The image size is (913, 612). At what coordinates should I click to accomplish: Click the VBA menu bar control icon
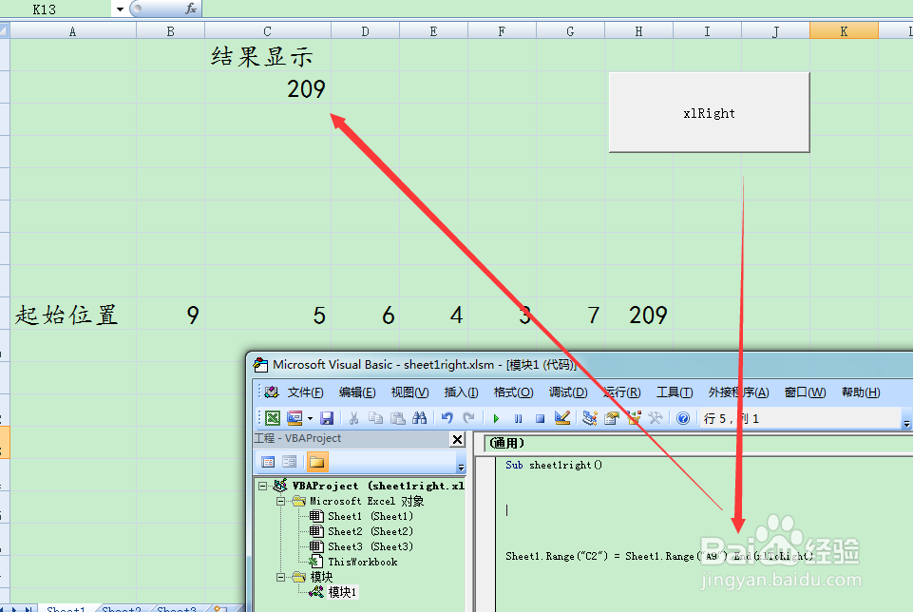click(272, 392)
